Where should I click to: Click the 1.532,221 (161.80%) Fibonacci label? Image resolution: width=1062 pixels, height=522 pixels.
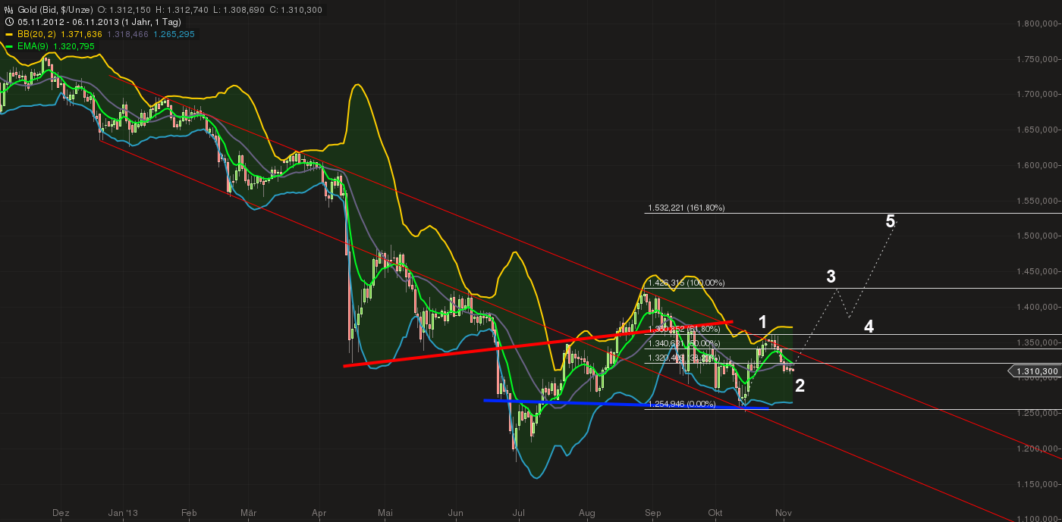pyautogui.click(x=685, y=207)
